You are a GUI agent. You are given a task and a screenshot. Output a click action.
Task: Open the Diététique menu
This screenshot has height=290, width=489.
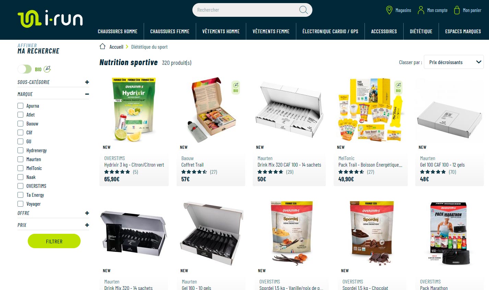[x=421, y=31]
